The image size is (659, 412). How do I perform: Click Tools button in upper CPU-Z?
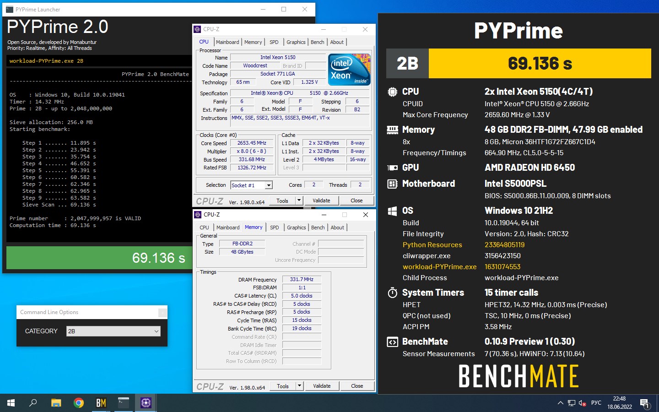(x=282, y=201)
